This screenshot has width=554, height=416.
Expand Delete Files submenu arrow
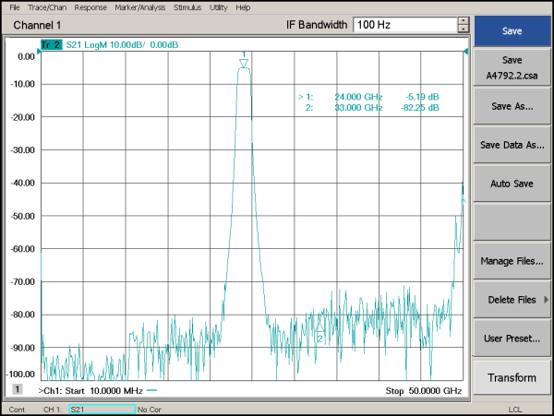click(x=546, y=300)
